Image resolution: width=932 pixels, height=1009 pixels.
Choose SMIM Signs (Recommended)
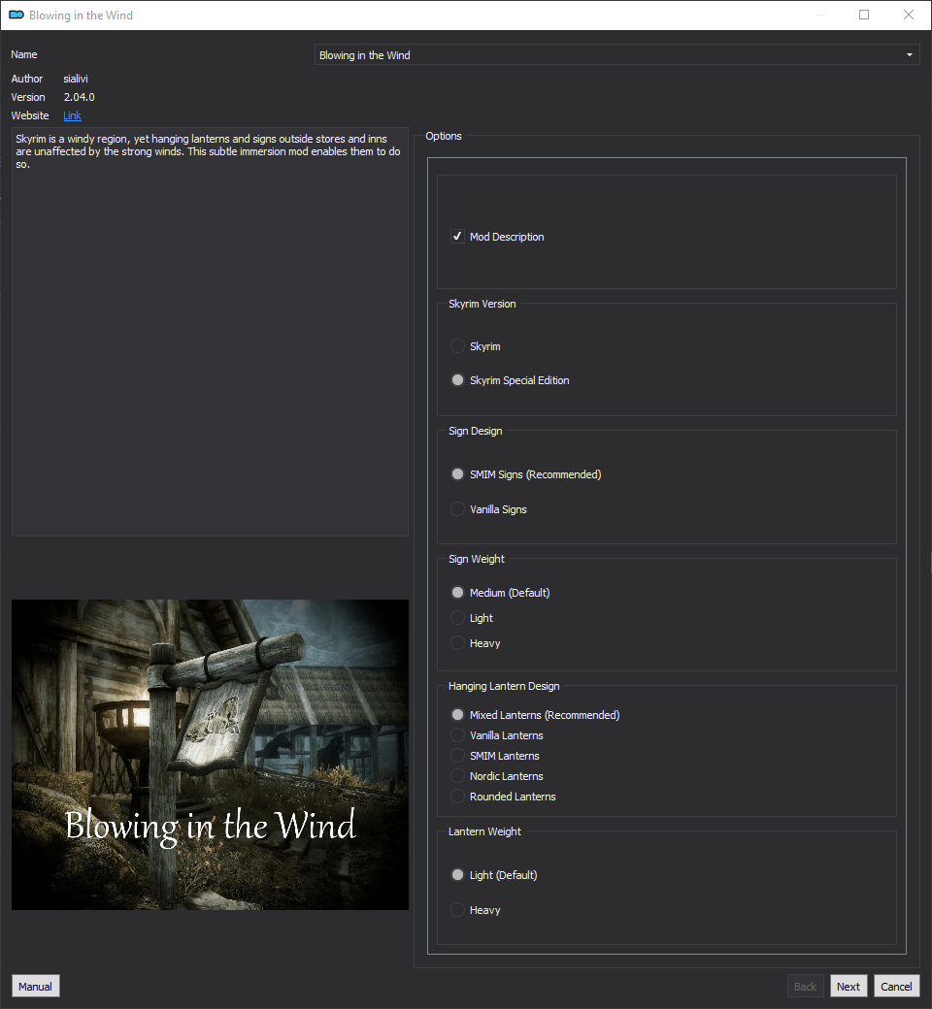coord(457,474)
